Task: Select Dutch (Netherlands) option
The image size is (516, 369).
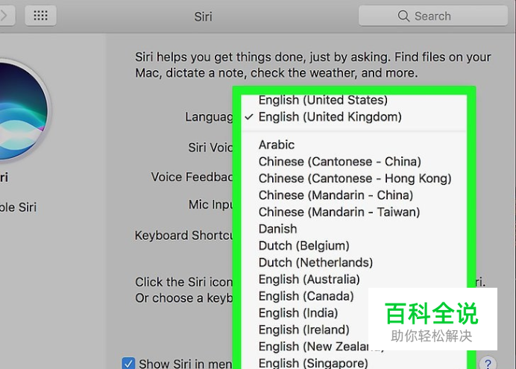Action: coord(353,262)
